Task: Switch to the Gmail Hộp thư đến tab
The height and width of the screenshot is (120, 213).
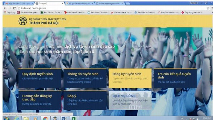Action: click(19, 4)
